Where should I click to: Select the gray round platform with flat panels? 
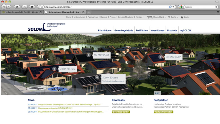point(36,88)
